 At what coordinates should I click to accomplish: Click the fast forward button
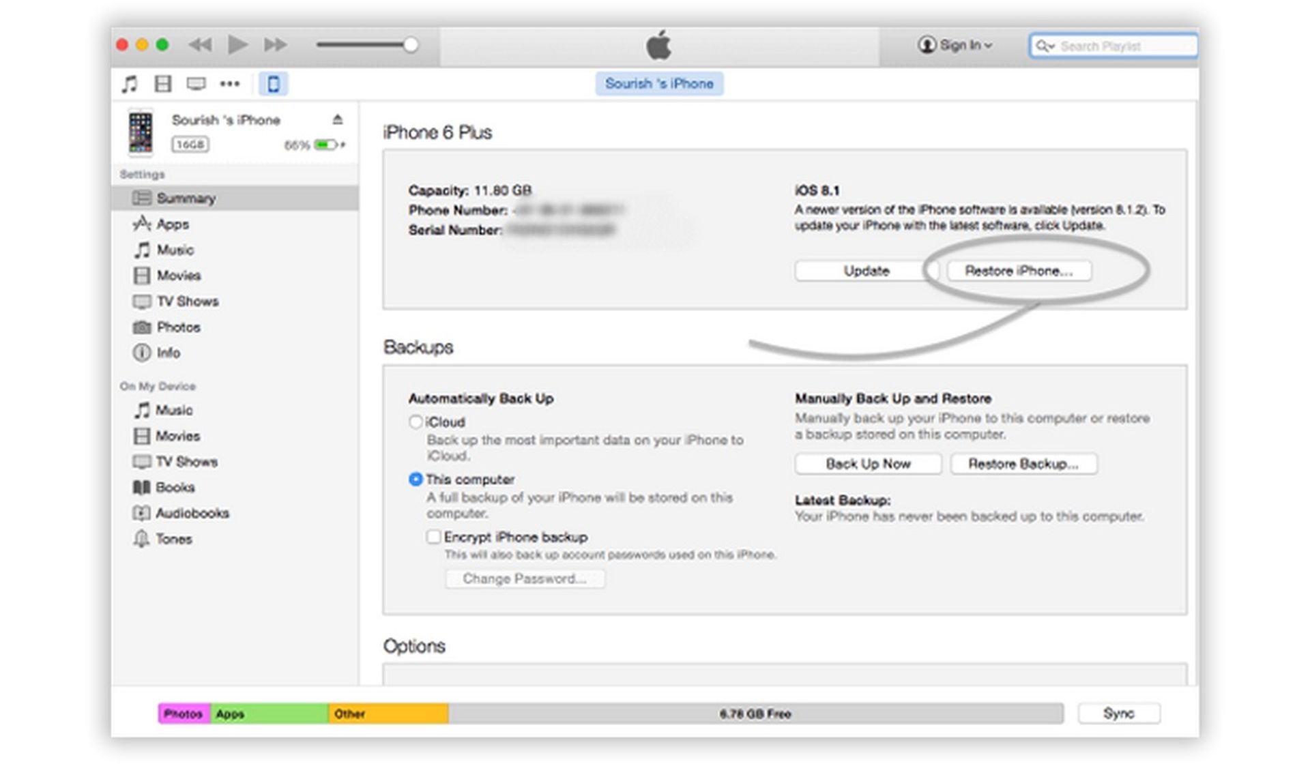(x=276, y=45)
